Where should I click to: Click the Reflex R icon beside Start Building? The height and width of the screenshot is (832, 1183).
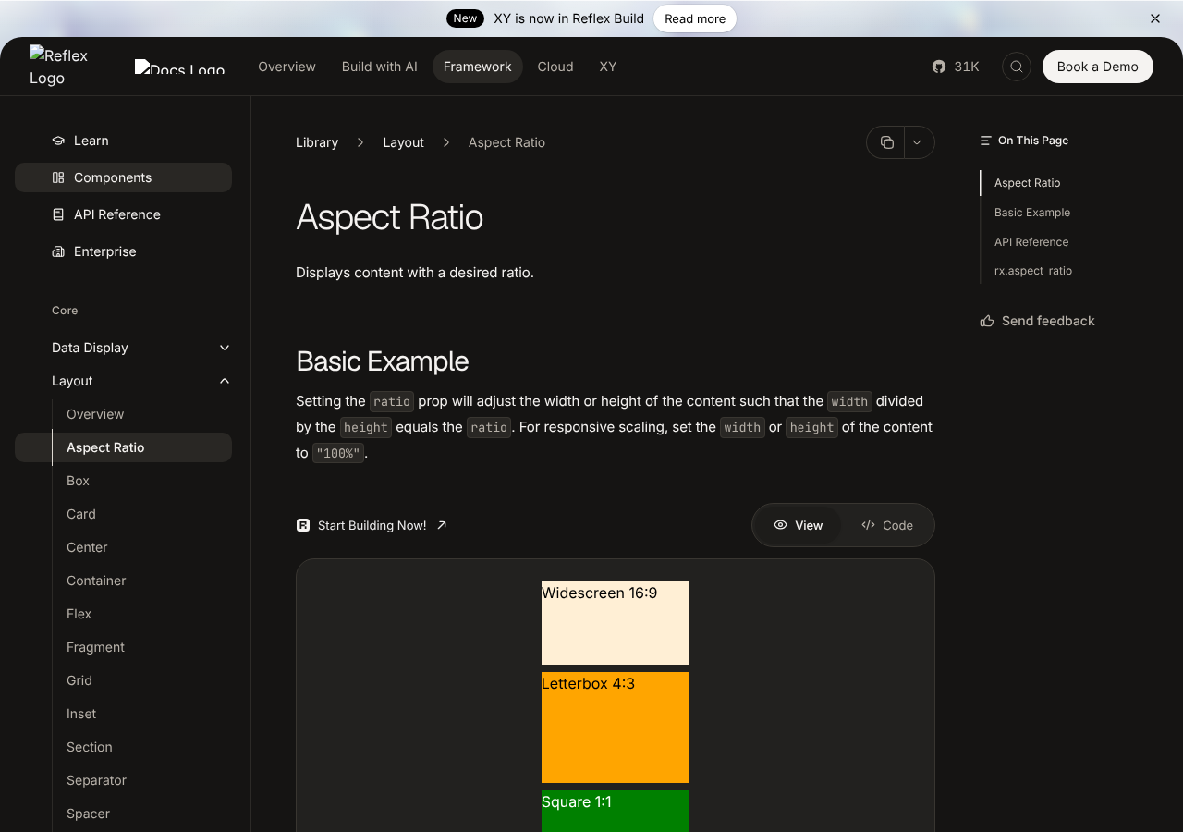(303, 525)
